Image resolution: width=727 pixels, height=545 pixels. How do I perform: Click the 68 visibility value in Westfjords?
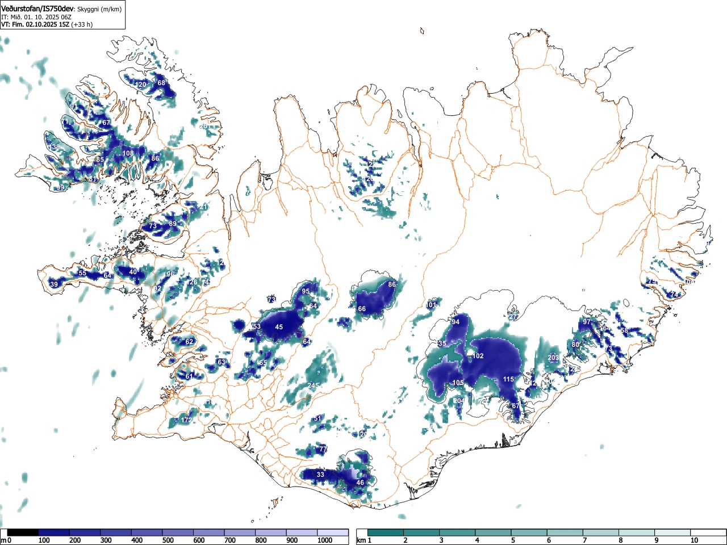tap(161, 83)
